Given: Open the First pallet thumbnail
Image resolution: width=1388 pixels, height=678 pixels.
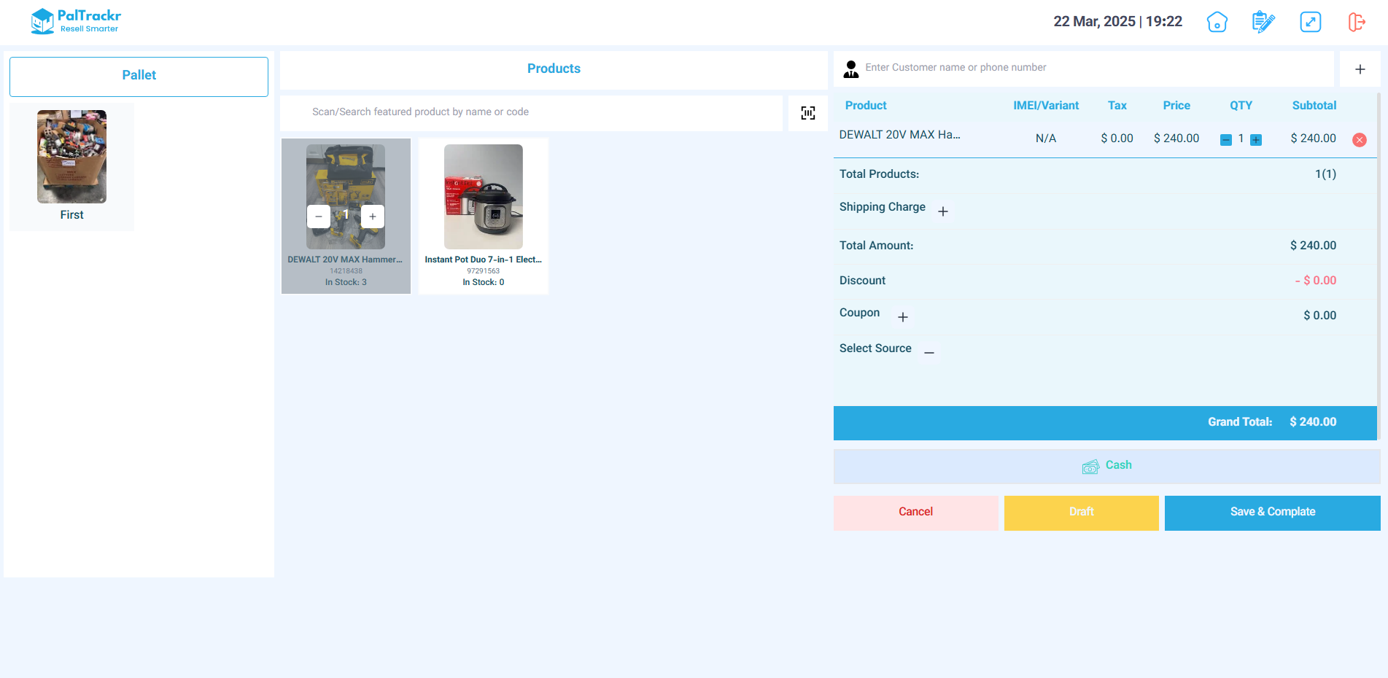Looking at the screenshot, I should (71, 157).
